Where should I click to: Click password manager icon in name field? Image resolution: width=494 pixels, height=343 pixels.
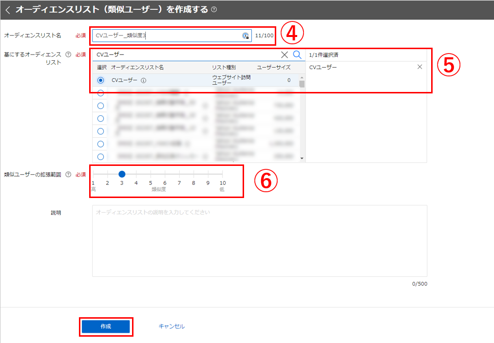246,36
